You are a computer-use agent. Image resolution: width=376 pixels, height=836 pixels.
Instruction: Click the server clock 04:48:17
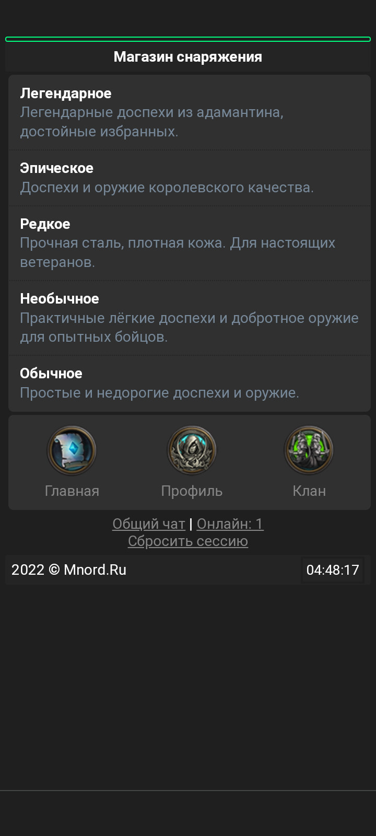point(333,570)
